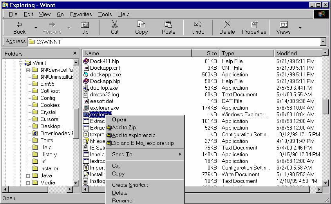Screen dimensions: 331x204
Task: Open Properties from the toolbar
Action: point(254,28)
